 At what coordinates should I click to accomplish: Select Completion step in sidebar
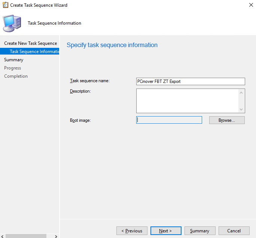16,76
